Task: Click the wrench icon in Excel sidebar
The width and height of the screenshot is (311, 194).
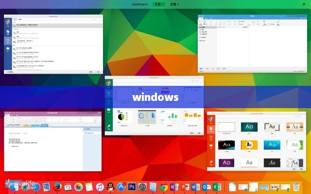Action: click(109, 127)
